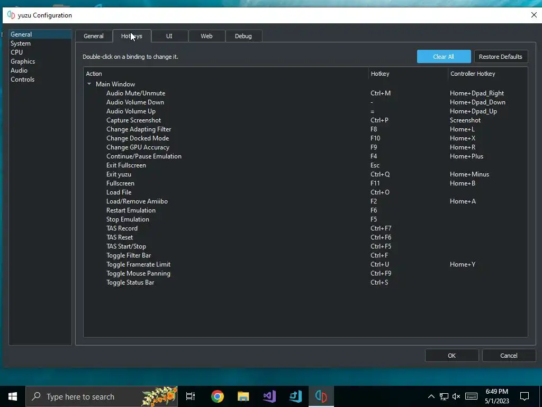Select the Change Docked Mode action

click(138, 138)
